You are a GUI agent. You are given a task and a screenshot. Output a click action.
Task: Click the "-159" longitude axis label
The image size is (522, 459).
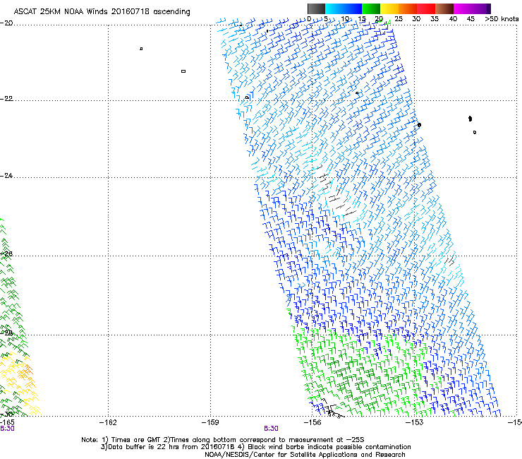[x=210, y=423]
